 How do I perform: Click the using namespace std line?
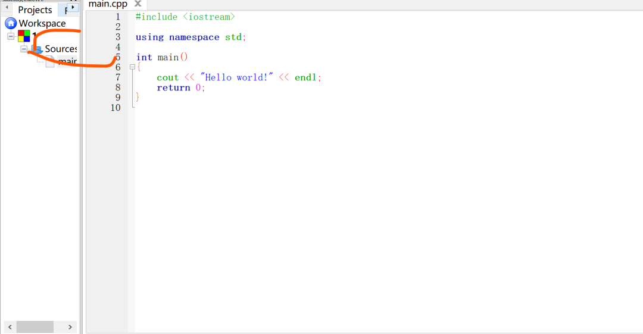(191, 37)
